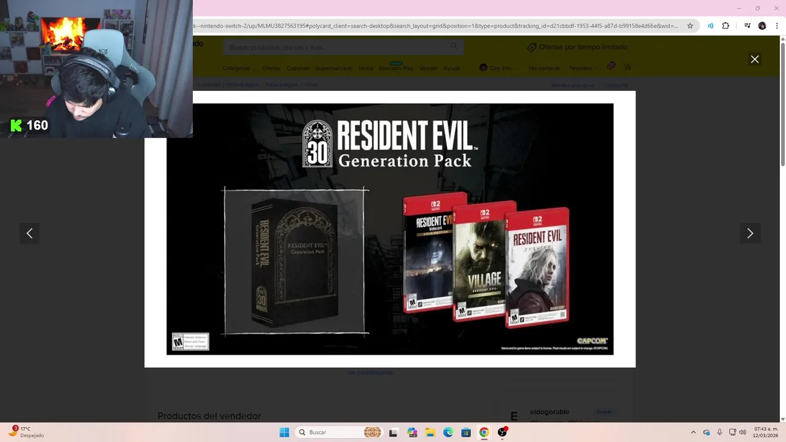
Task: Click the page vertical scrollbar thumb
Action: (x=782, y=104)
